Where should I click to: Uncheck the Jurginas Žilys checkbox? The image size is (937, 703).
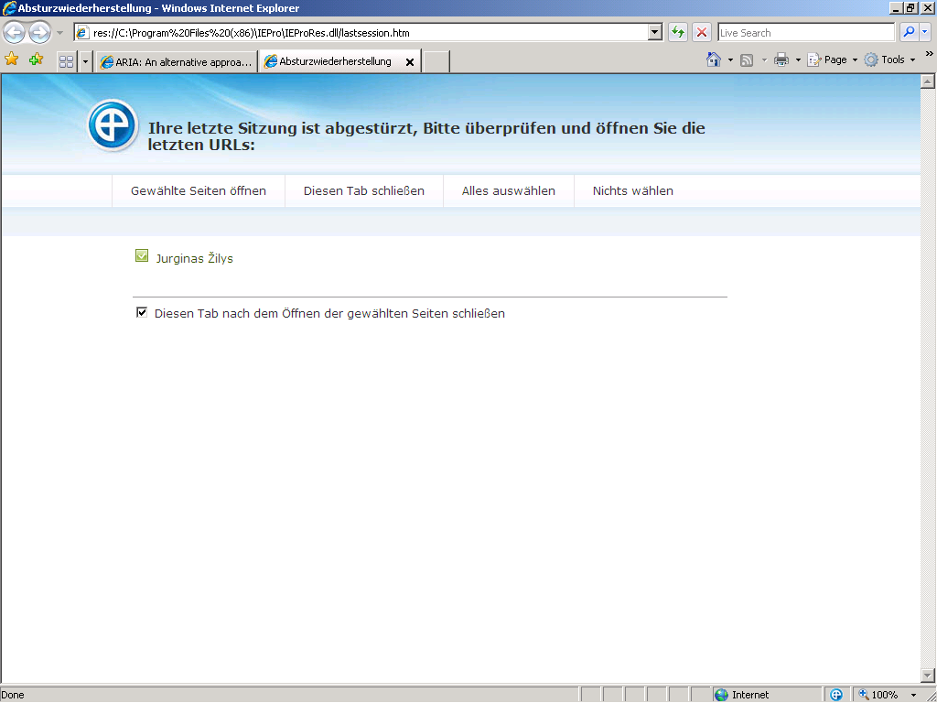click(142, 256)
